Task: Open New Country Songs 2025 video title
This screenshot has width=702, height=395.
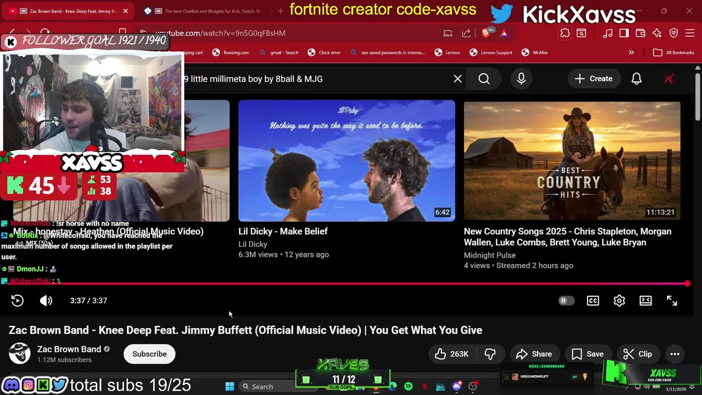Action: (568, 237)
